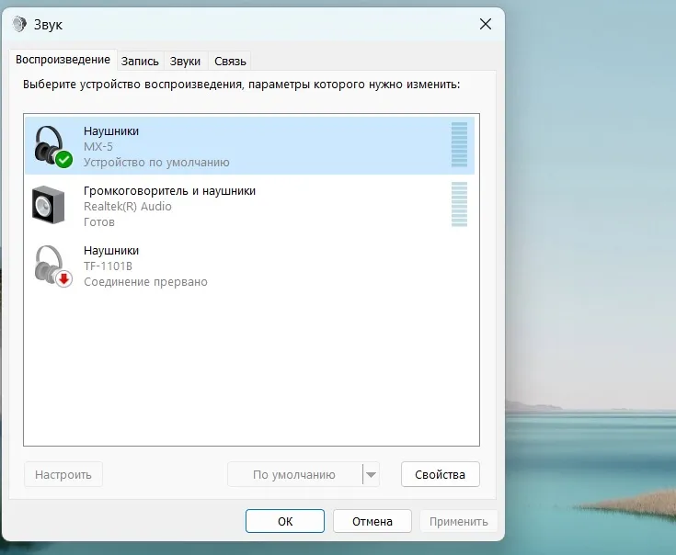Screen dimensions: 676x555
Task: Click the 'Готов' status text
Action: 99,222
